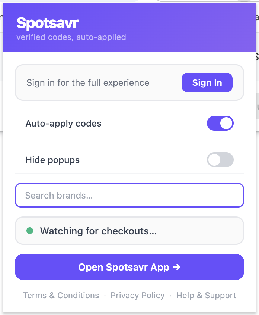
Task: Click the arrow icon on Open Spotsavr App
Action: tap(177, 267)
